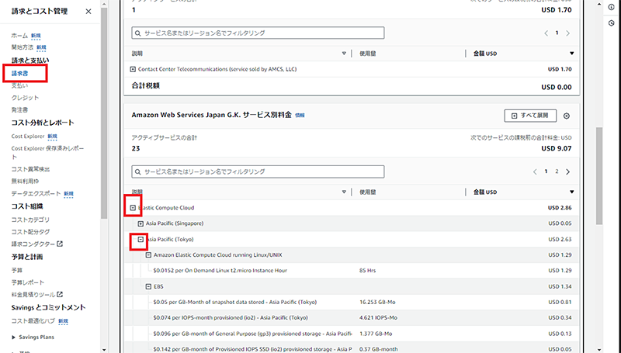The width and height of the screenshot is (621, 353).
Task: Collapse EBS row
Action: click(x=148, y=286)
